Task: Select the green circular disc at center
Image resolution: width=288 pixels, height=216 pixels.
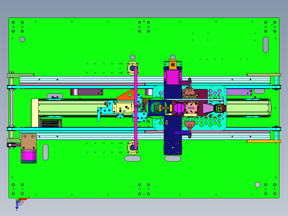Action: click(157, 108)
